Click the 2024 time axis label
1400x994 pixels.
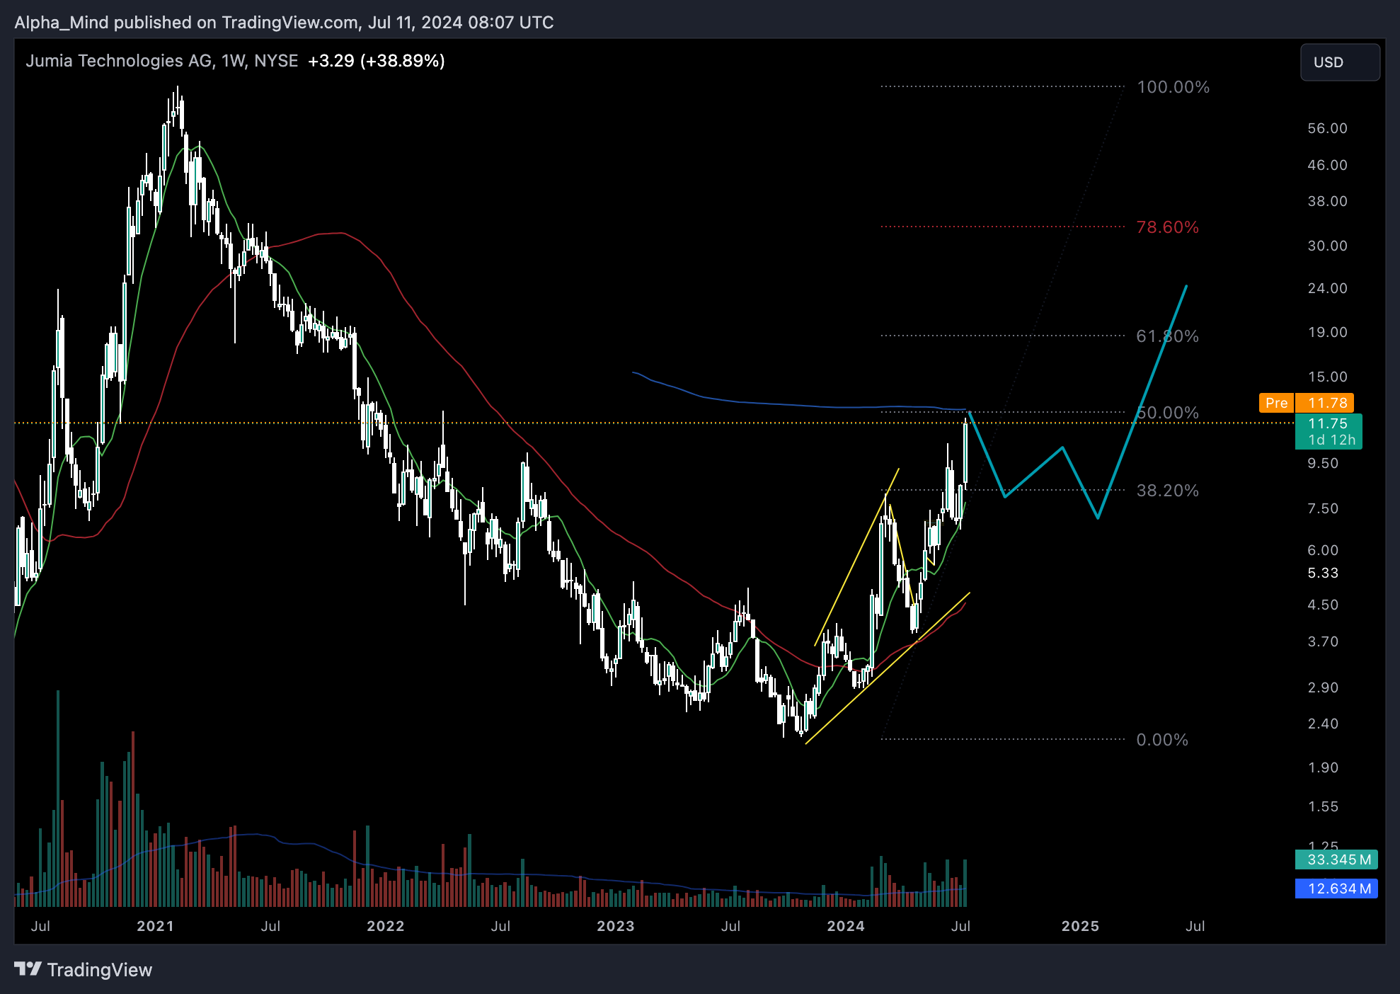click(846, 926)
